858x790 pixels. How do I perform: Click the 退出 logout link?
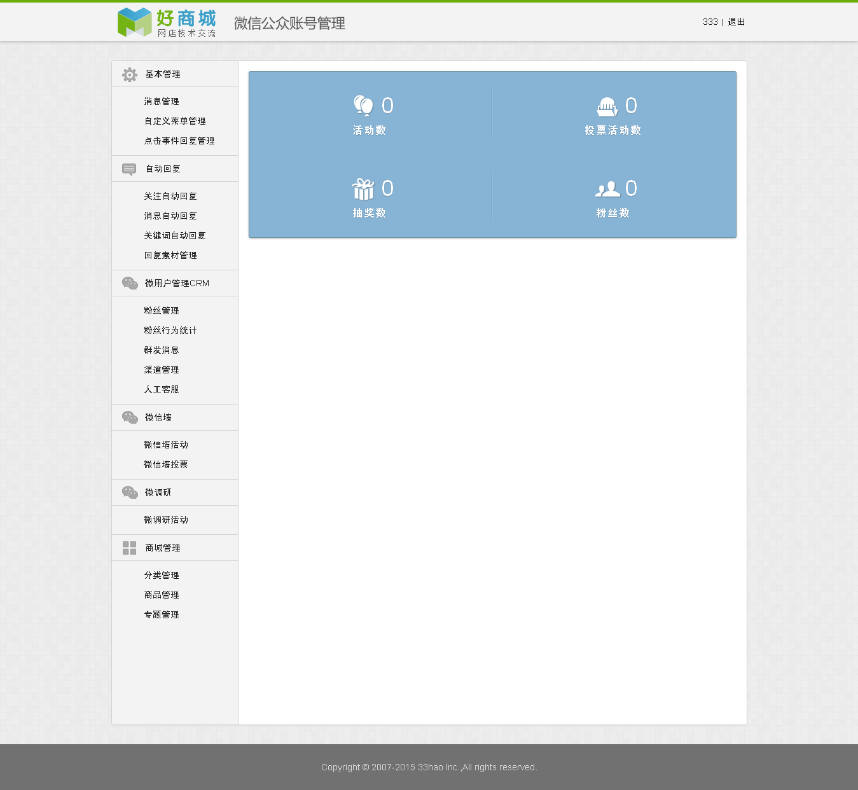[737, 22]
